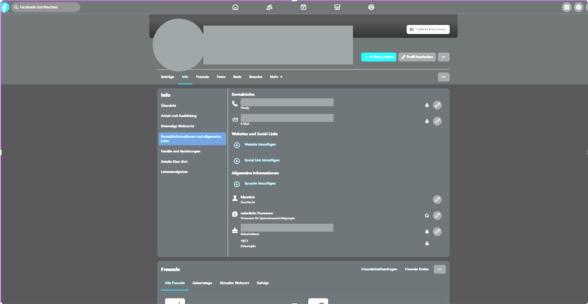Image resolution: width=588 pixels, height=304 pixels.
Task: Edit the E-Mail contact entry
Action: point(437,121)
